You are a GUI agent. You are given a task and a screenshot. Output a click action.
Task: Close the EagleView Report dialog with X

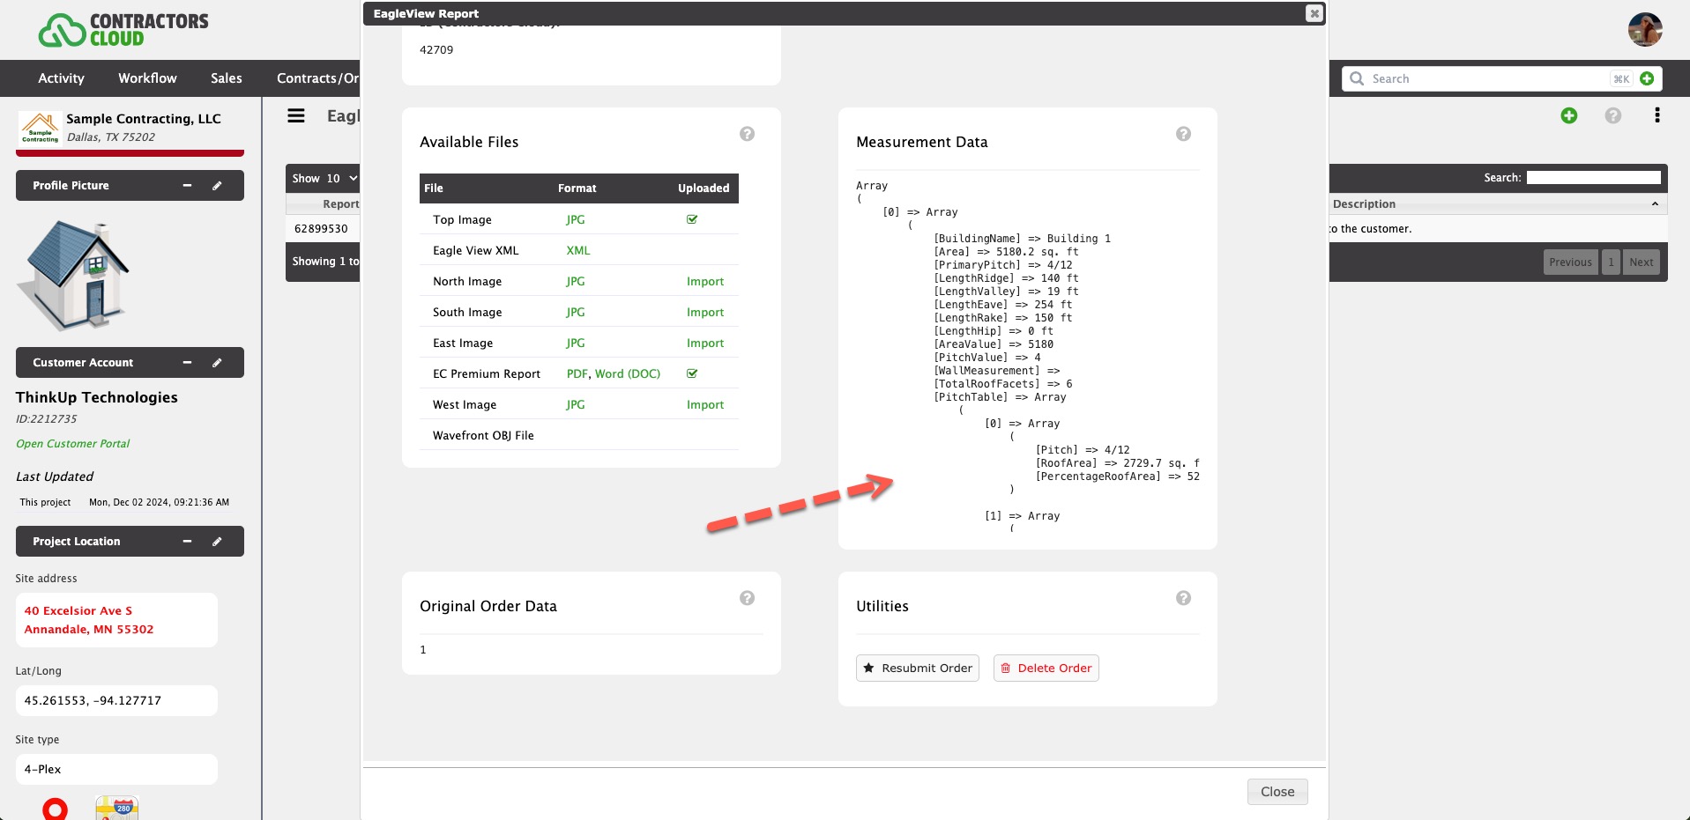point(1314,13)
